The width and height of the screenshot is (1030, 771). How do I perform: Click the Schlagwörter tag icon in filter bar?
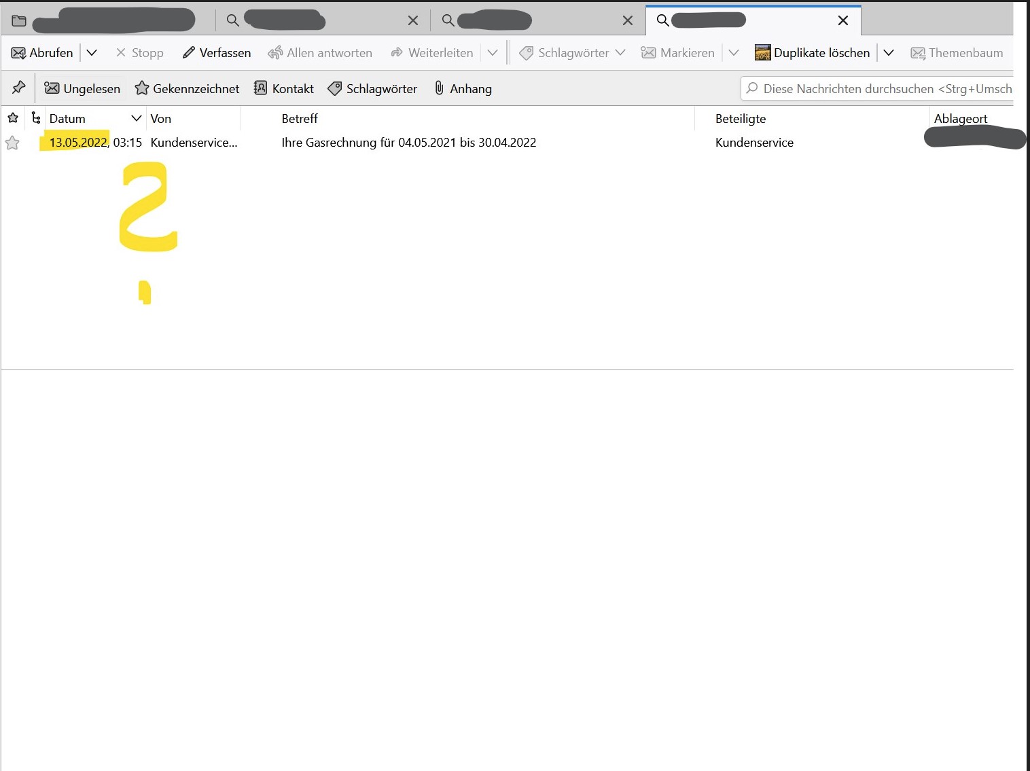point(335,88)
